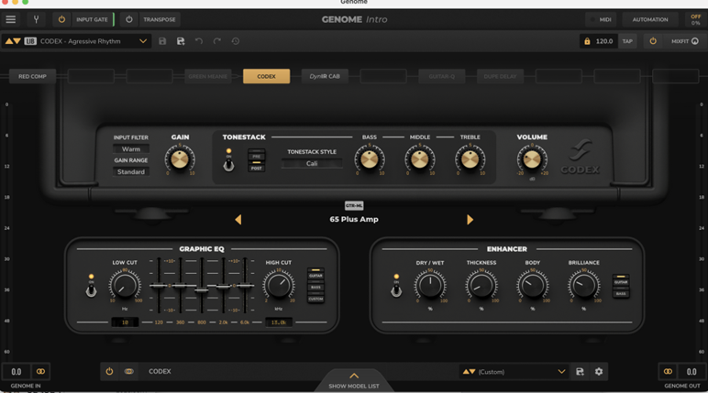The image size is (708, 393).
Task: Click the Enhancer THICKNESS knob
Action: click(x=481, y=286)
